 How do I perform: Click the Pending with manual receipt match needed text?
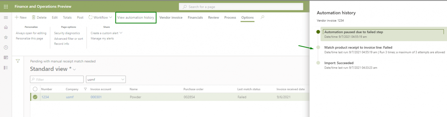(63, 61)
